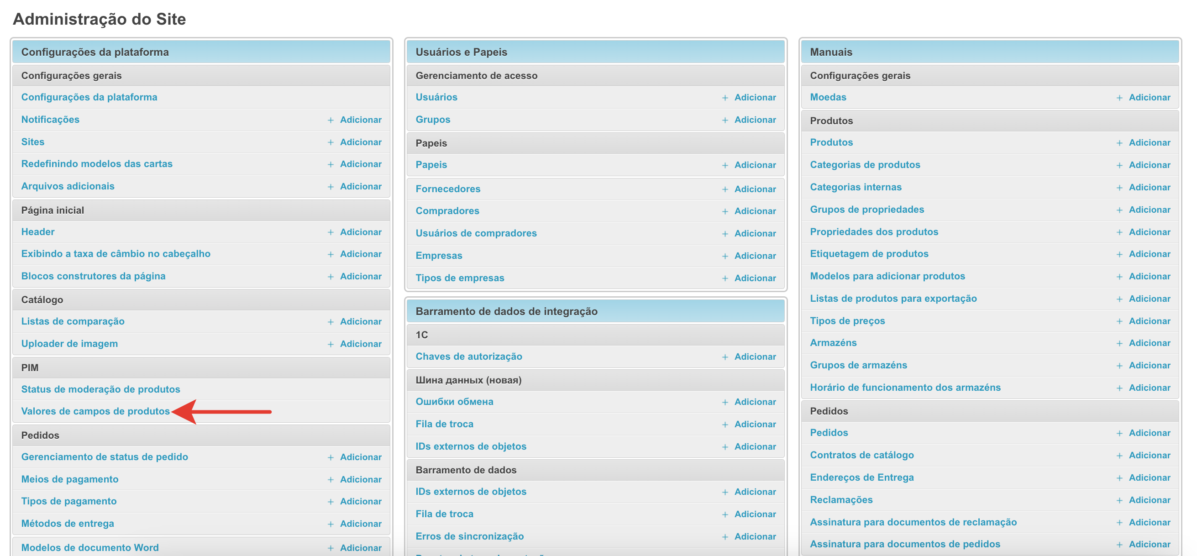This screenshot has width=1197, height=556.
Task: Click plus icon for Fila de troca under Barramento de dados
Action: click(x=725, y=514)
